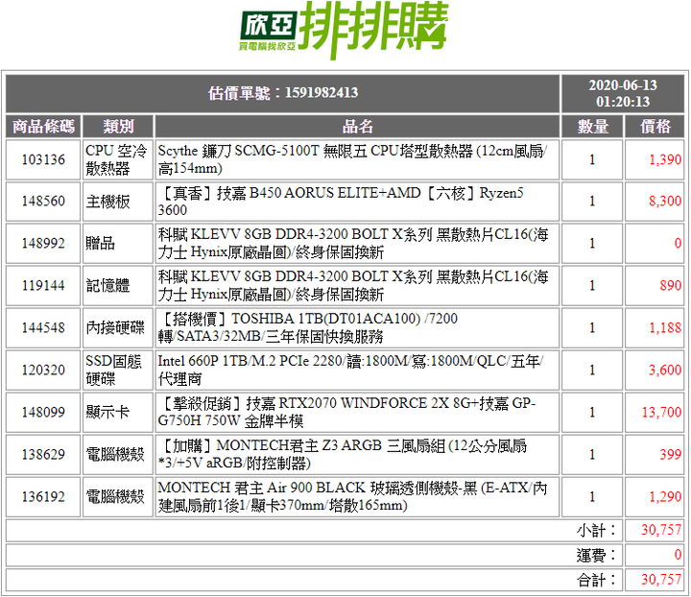
Task: Select 電腦機殼 category in the 136192 row
Action: pos(118,496)
